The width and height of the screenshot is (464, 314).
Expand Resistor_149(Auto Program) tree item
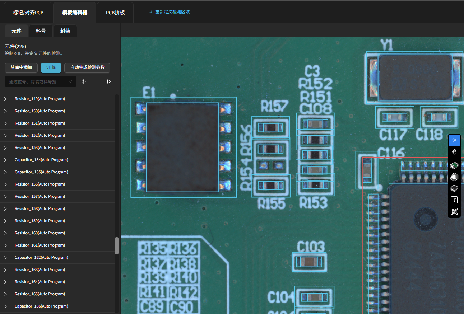pyautogui.click(x=5, y=99)
